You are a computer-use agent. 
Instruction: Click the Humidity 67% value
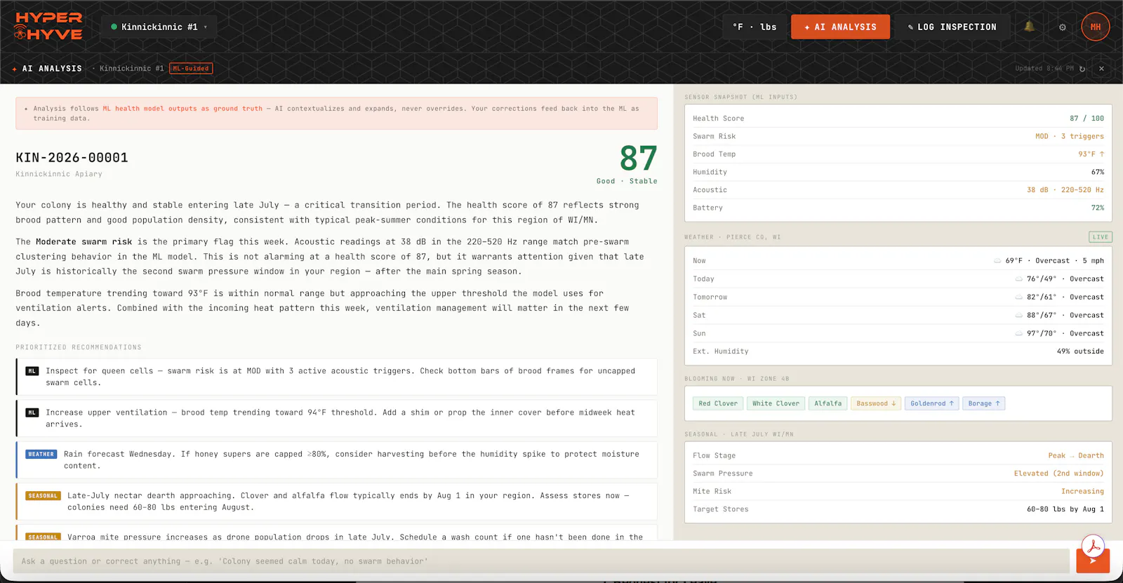(x=1098, y=172)
